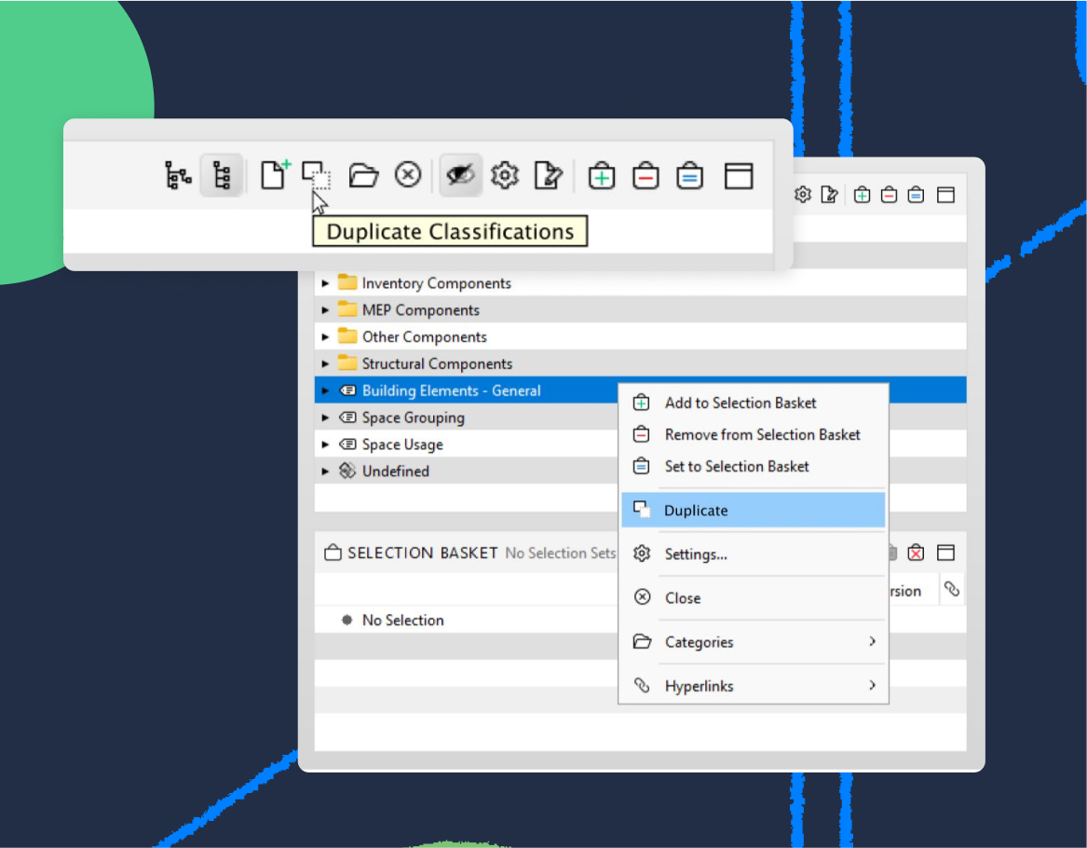Viewport: 1087px width, 848px height.
Task: Click the Duplicate Classifications toolbar icon
Action: point(316,175)
